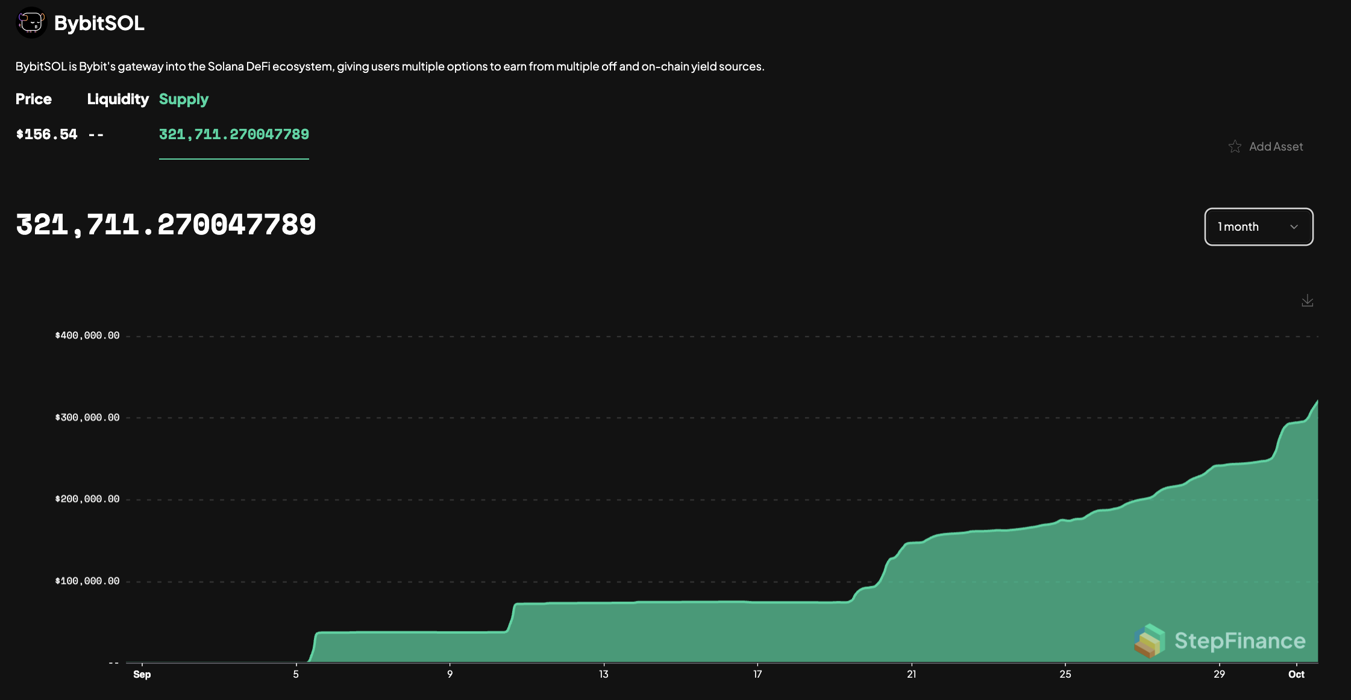This screenshot has height=700, width=1351.
Task: Open the 1 month timeframe dropdown
Action: click(1258, 227)
